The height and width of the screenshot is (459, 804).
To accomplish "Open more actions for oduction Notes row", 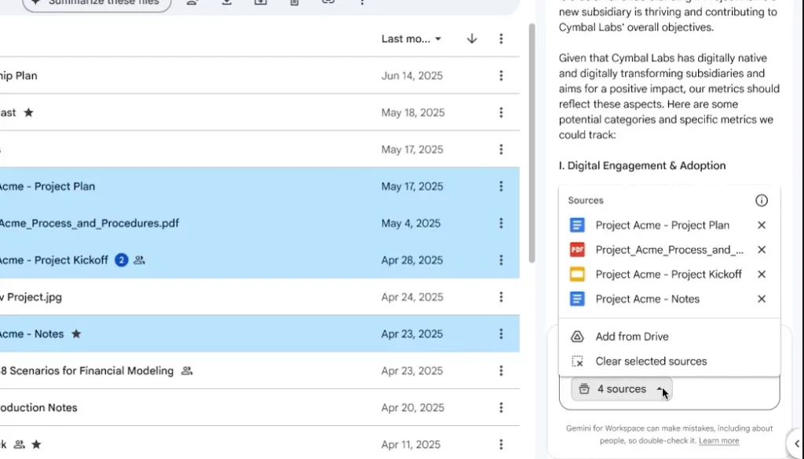I will tap(501, 408).
